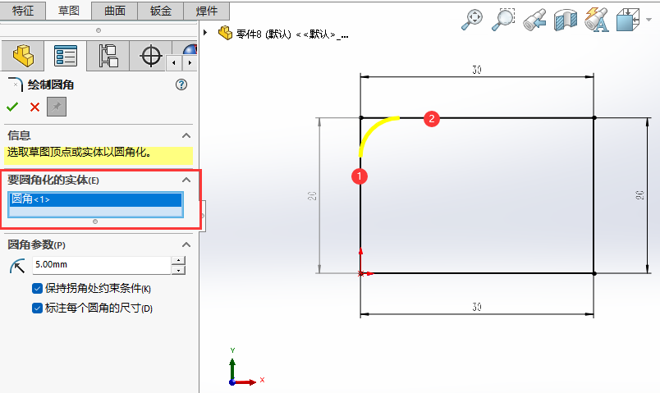Open the PropertyManager tab
The width and height of the screenshot is (660, 393).
tap(66, 56)
